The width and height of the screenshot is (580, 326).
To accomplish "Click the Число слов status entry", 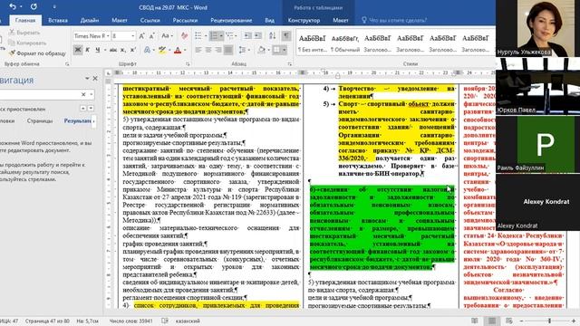I will coord(130,321).
